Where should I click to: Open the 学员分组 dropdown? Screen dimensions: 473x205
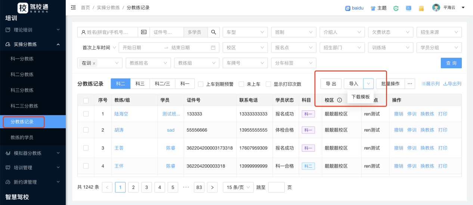(439, 48)
